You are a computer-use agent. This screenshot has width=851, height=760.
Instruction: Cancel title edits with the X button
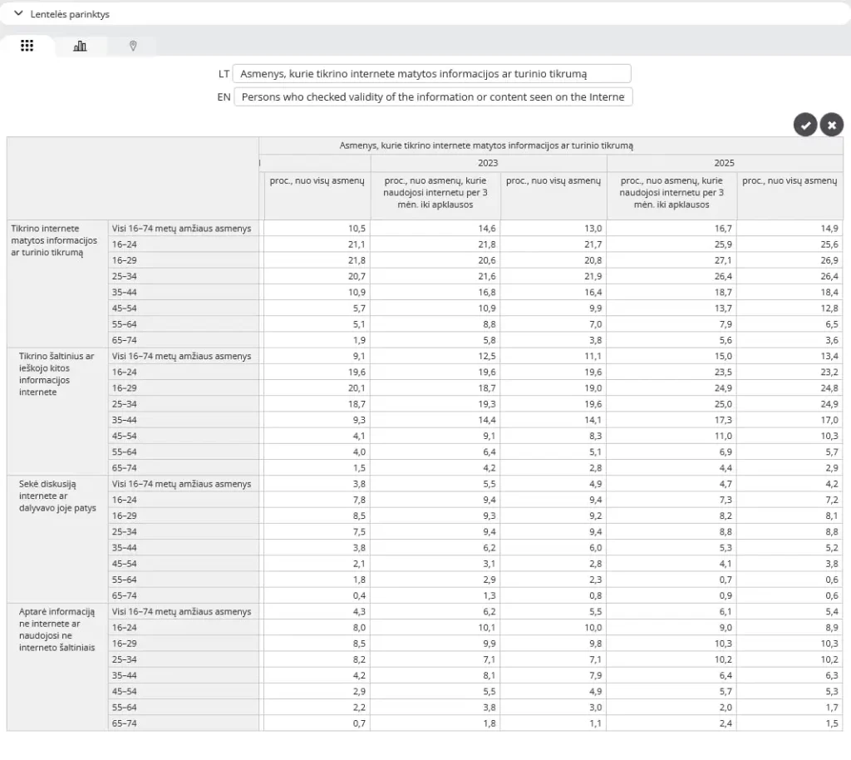point(831,125)
